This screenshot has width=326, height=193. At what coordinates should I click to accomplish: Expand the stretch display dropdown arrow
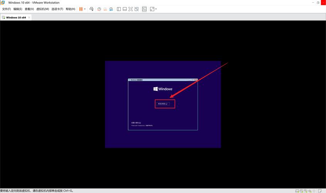point(156,9)
